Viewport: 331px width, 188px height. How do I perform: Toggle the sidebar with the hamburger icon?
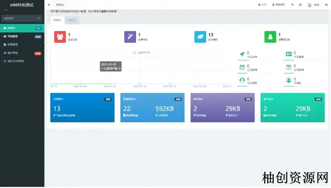[49, 5]
